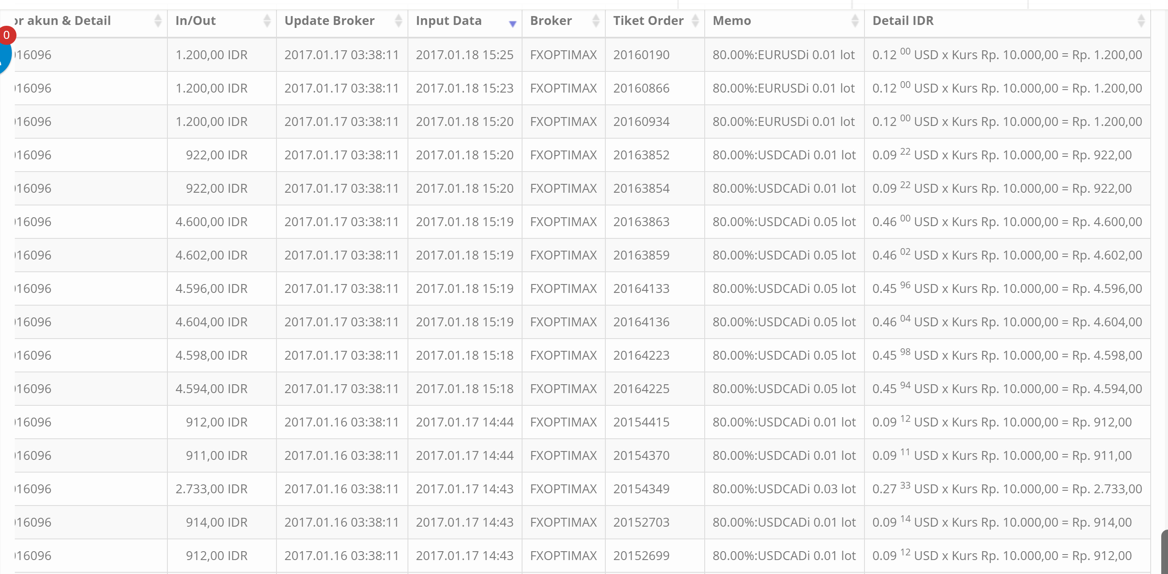Viewport: 1168px width, 574px height.
Task: Click the 4.604,00 IDR amount cell
Action: pos(222,322)
